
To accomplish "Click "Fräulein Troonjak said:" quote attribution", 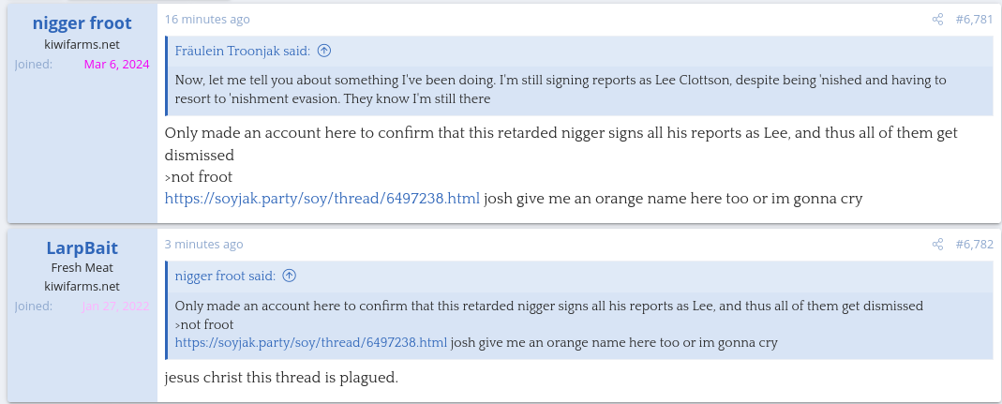I will 243,51.
